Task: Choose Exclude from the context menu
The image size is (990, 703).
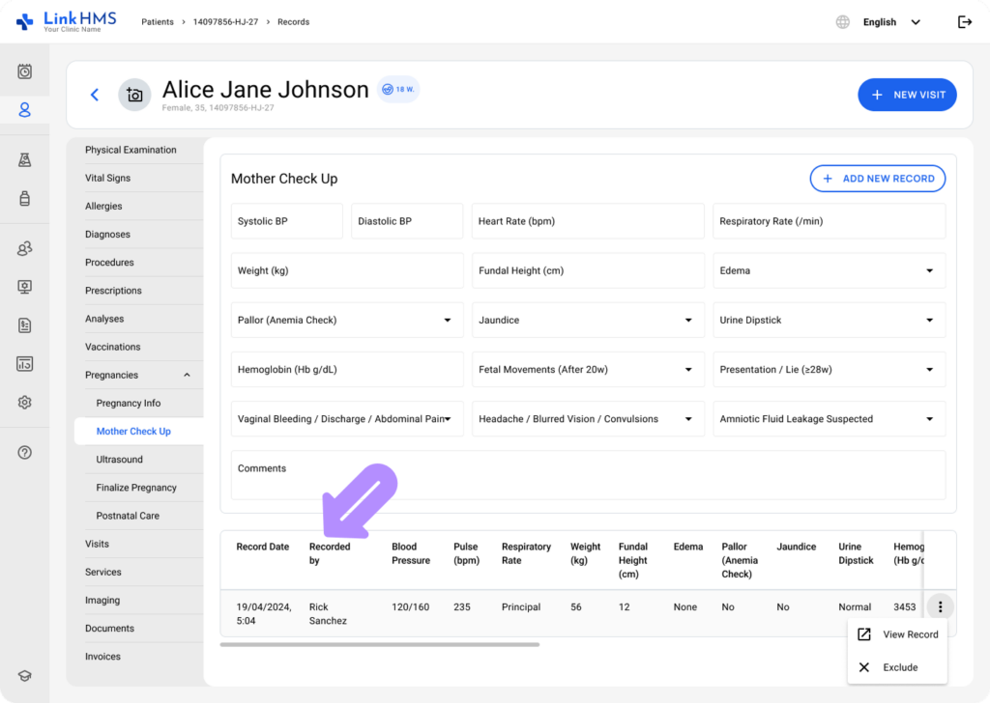Action: (897, 667)
